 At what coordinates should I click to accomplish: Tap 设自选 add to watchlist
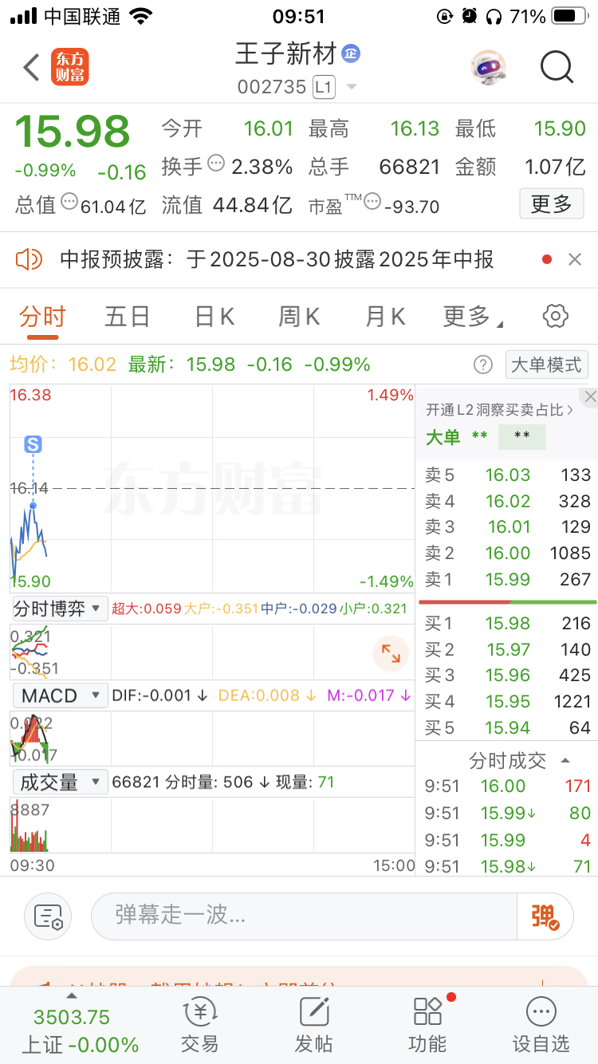[541, 1026]
